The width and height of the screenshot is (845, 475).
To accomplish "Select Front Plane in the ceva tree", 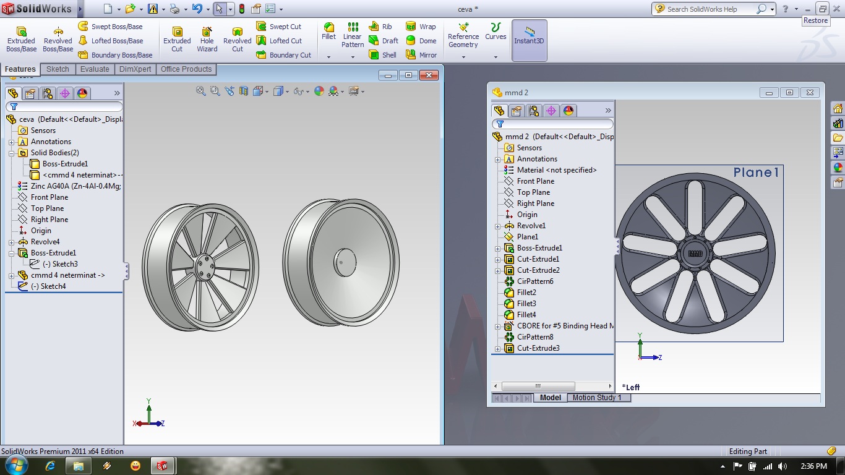I will pyautogui.click(x=49, y=197).
